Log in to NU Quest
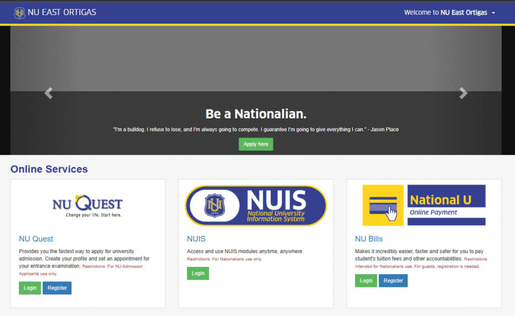Screen dimensions: 515x316 pyautogui.click(x=30, y=288)
